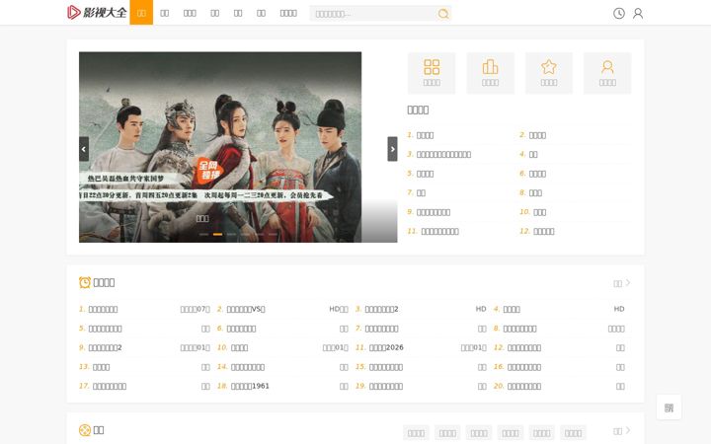This screenshot has height=444, width=711.
Task: Open watch history clock icon
Action: (619, 13)
